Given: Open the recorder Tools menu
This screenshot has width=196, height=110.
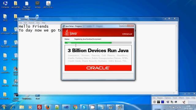Looking at the screenshot, I should click(175, 98).
